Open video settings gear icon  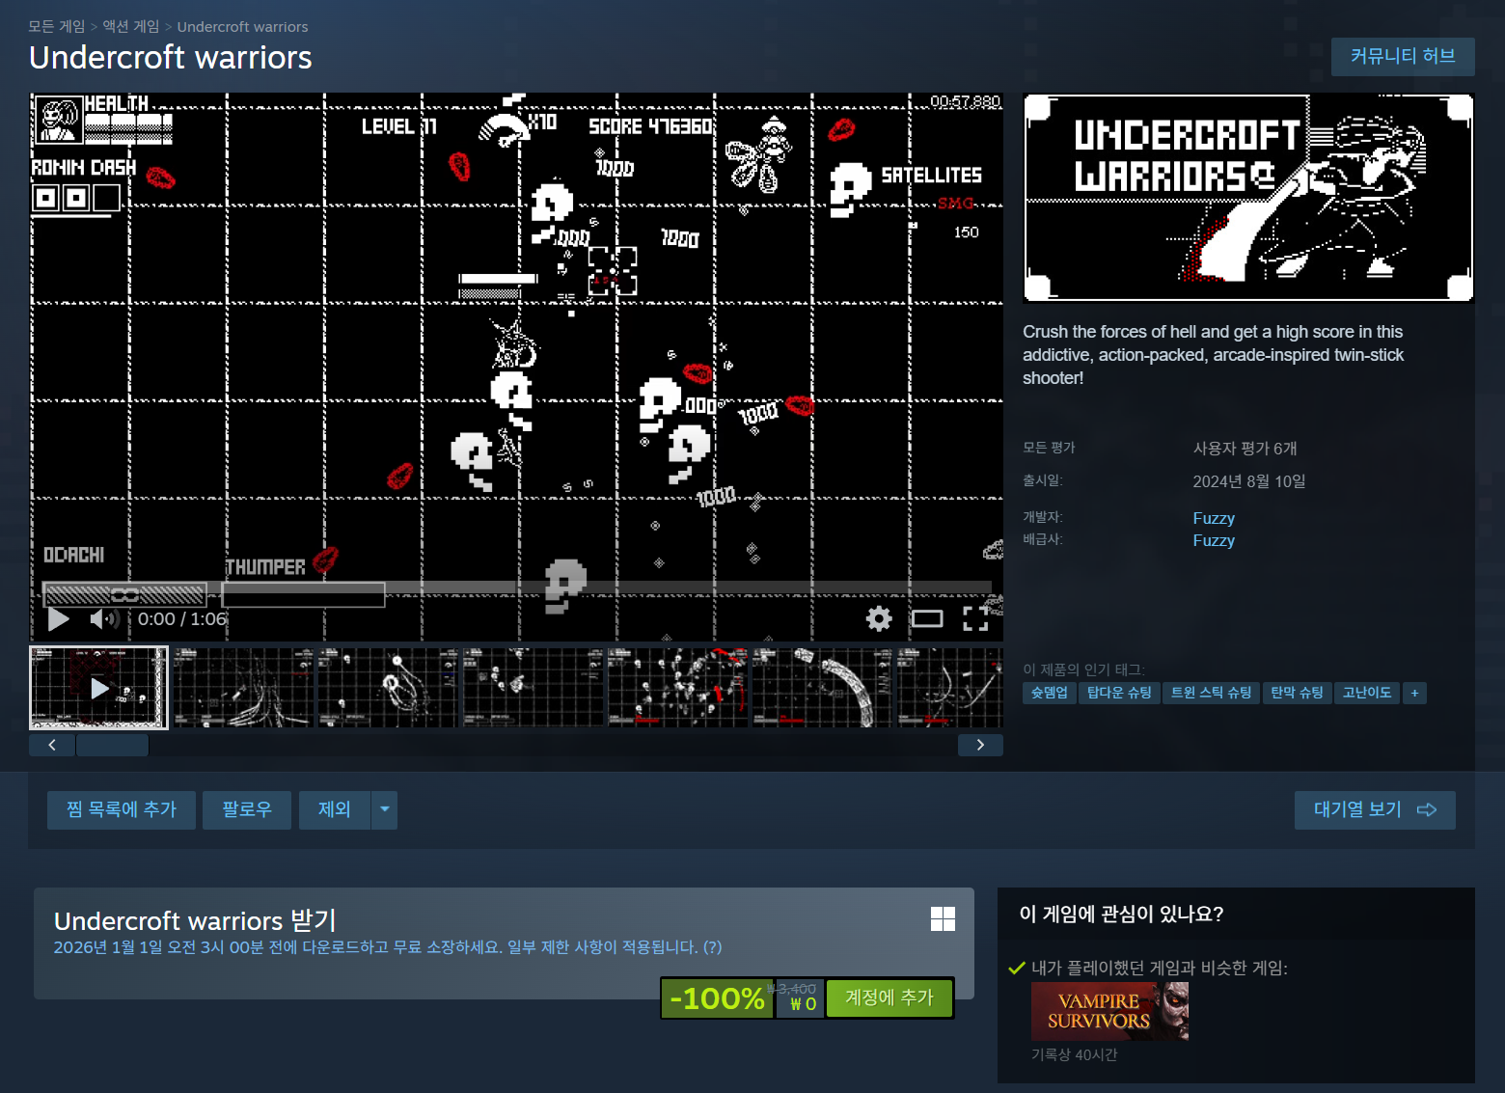pyautogui.click(x=879, y=619)
